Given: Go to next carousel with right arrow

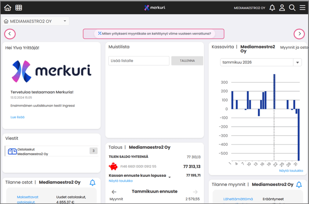Looking at the screenshot, I should tap(299, 34).
